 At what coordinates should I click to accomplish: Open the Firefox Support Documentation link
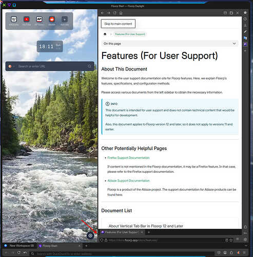pyautogui.click(x=128, y=158)
